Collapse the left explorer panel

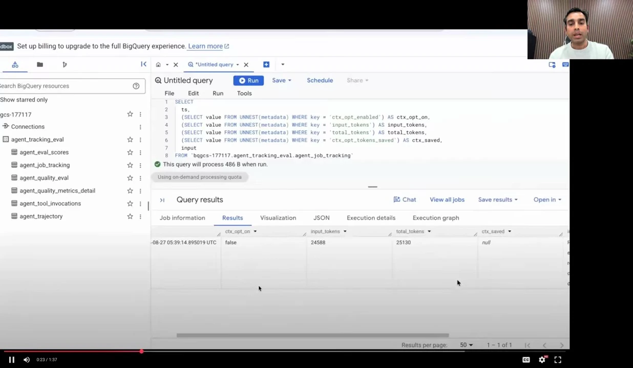click(143, 64)
